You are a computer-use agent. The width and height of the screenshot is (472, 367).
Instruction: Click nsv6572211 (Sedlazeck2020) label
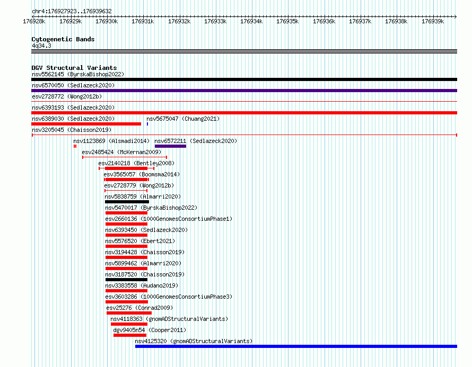[196, 141]
